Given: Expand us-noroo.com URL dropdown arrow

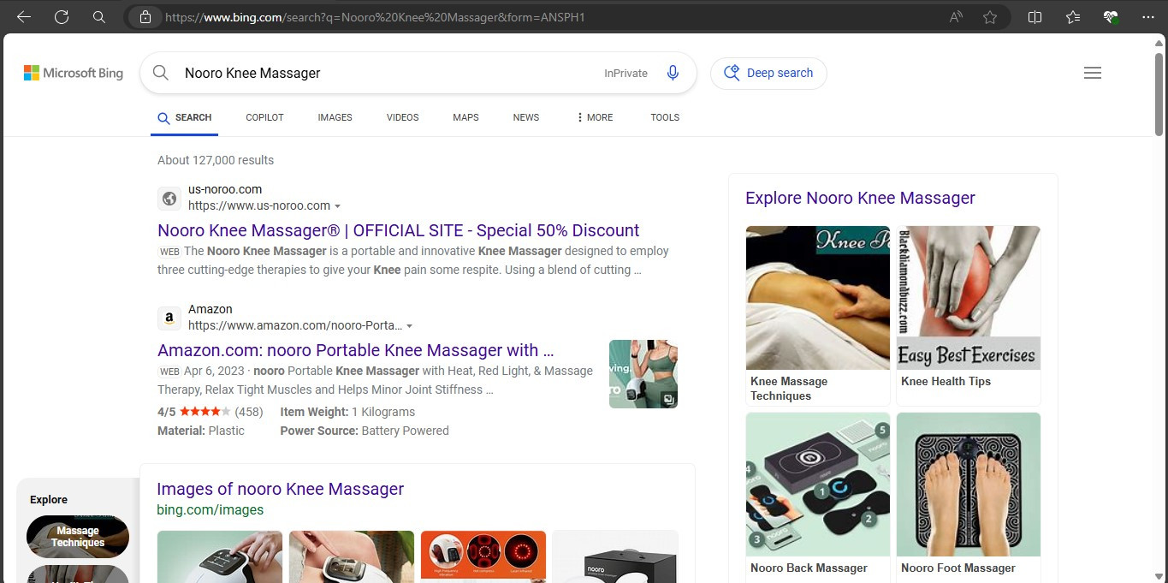Looking at the screenshot, I should pos(337,206).
